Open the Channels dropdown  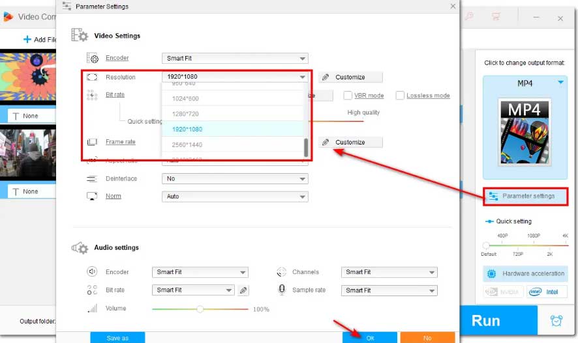coord(389,272)
